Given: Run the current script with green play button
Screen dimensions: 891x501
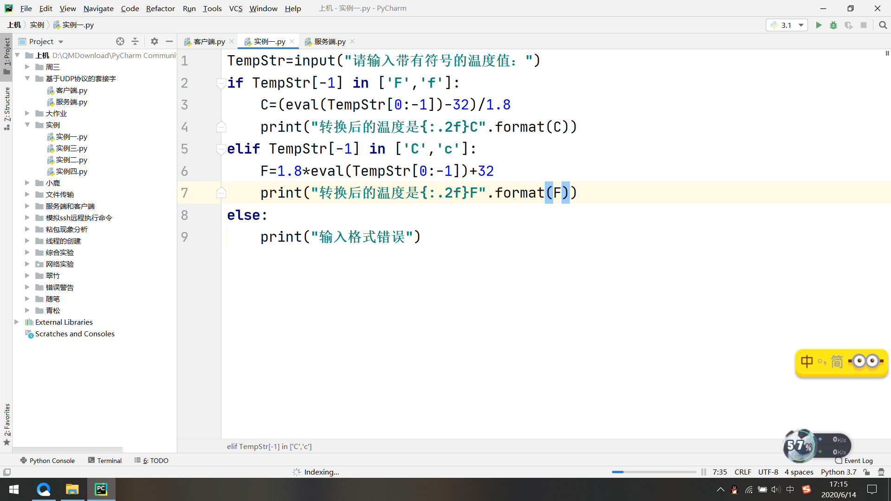Looking at the screenshot, I should point(819,25).
